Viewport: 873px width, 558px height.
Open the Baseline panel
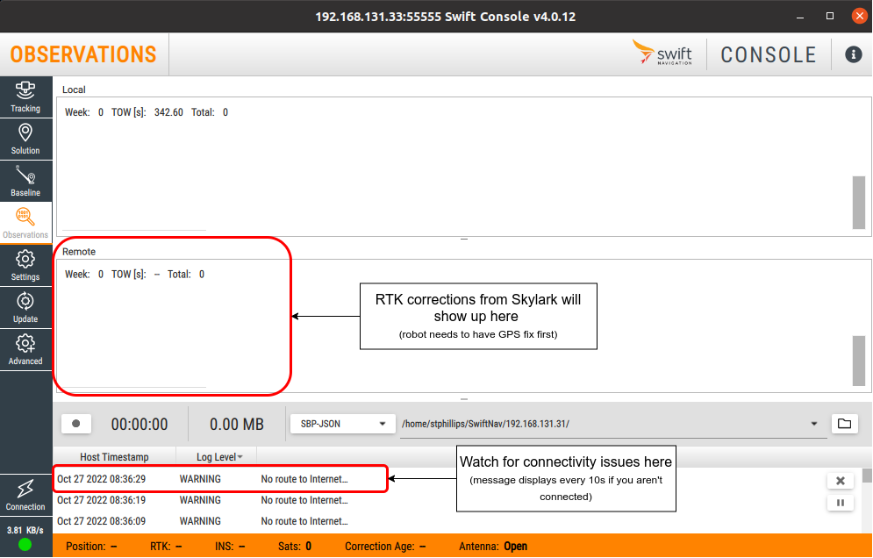point(25,181)
